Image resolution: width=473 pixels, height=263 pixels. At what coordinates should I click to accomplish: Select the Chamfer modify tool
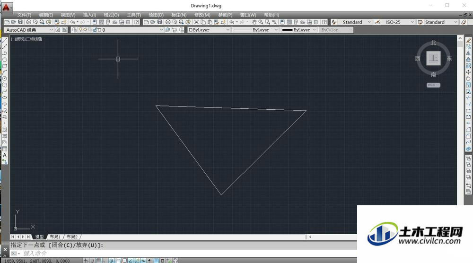tap(468, 130)
